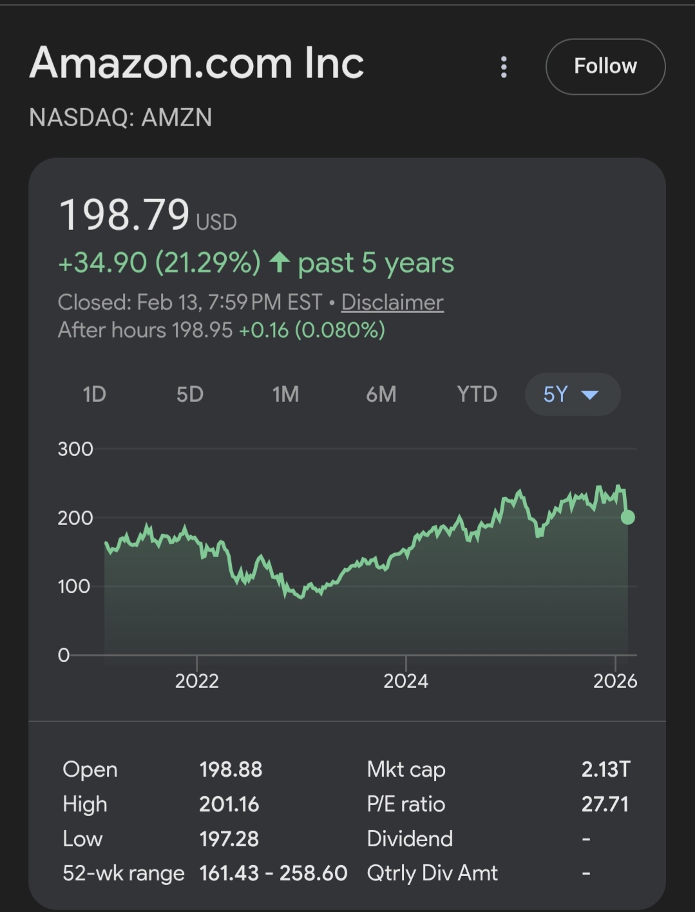Expand the 5Y range dropdown
Image resolution: width=695 pixels, height=912 pixels.
click(573, 394)
